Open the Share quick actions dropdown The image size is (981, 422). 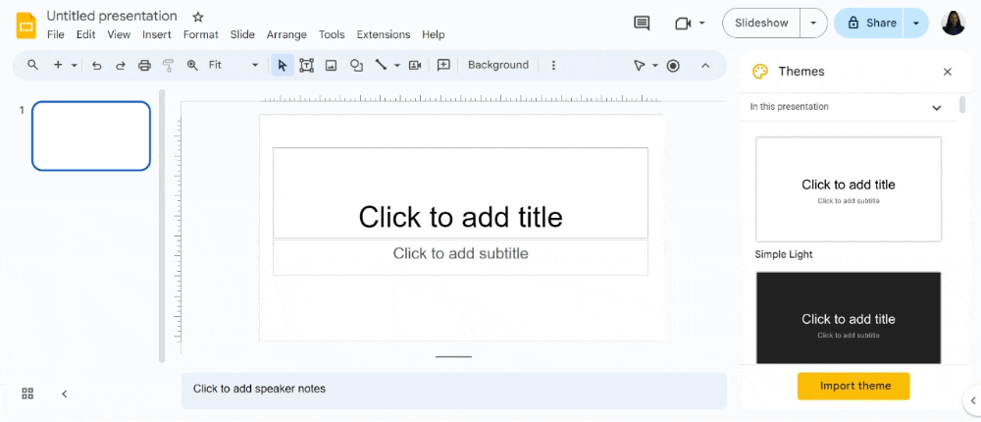pos(916,24)
